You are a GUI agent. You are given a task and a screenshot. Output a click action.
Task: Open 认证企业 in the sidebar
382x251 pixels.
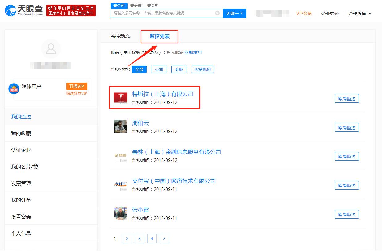click(51, 150)
